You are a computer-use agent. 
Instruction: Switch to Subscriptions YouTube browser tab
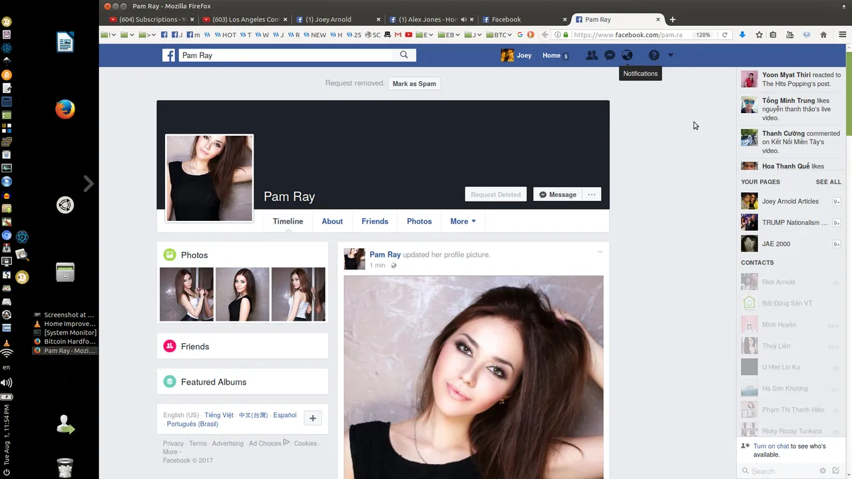tap(151, 19)
